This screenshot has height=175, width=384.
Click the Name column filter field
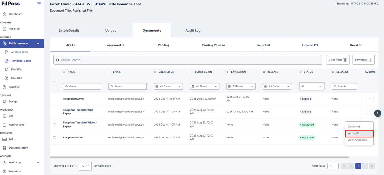pyautogui.click(x=82, y=86)
